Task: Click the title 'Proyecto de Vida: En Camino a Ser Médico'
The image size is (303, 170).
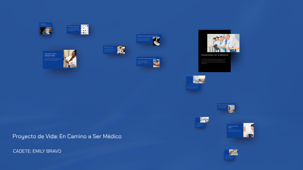Action: (67, 137)
